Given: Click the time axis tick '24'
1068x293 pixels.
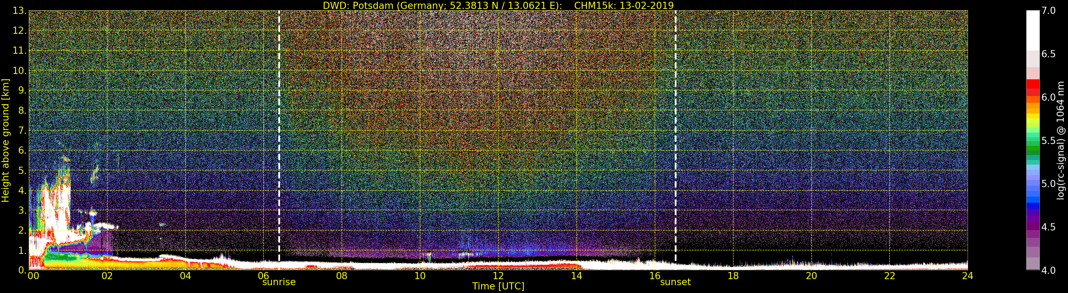Looking at the screenshot, I should click(968, 276).
